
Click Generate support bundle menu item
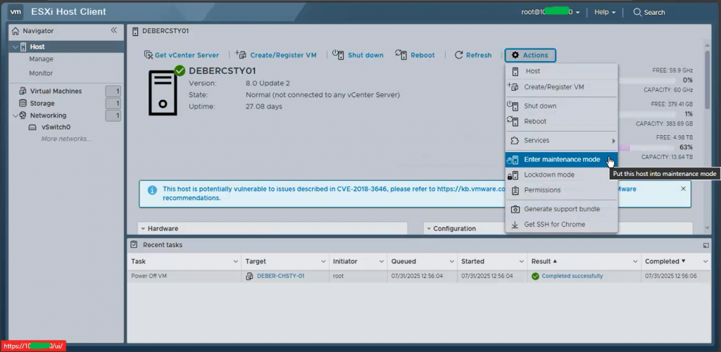(x=561, y=209)
